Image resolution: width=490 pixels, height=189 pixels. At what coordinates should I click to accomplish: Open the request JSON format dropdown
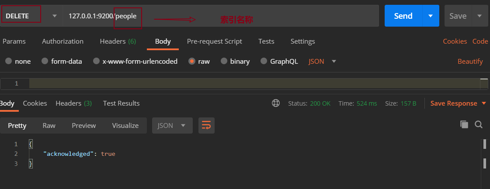tap(322, 62)
